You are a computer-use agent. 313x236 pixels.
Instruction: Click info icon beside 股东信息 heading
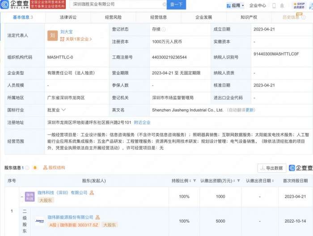pyautogui.click(x=27, y=168)
